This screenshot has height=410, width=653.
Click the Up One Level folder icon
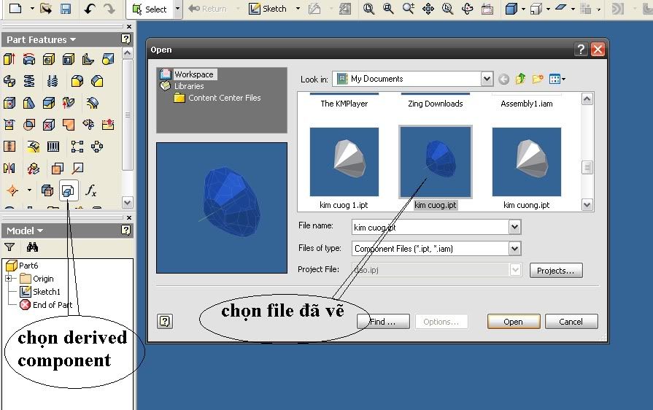(x=520, y=79)
